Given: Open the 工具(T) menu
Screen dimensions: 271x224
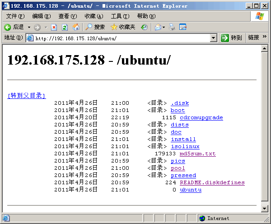Looking at the screenshot, I should 120,16.
